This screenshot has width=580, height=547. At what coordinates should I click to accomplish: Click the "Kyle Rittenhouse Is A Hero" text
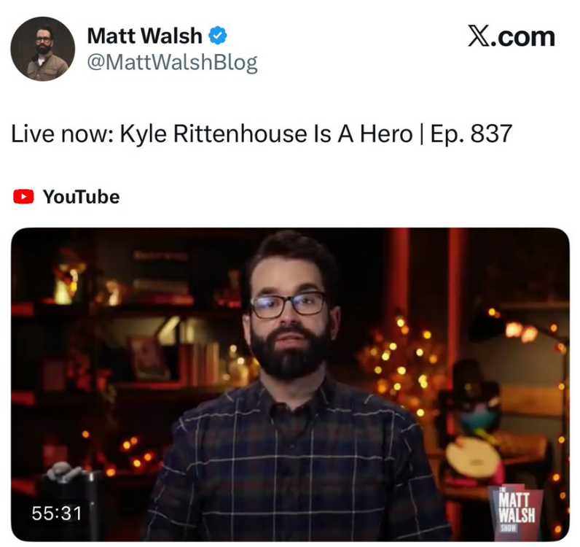point(266,133)
